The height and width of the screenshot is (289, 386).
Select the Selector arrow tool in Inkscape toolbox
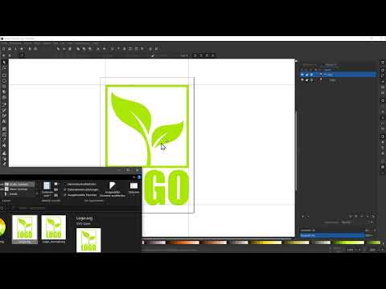[x=4, y=62]
